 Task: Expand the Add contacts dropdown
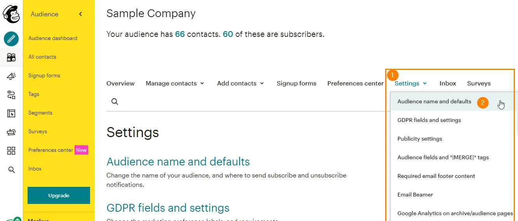(x=240, y=83)
